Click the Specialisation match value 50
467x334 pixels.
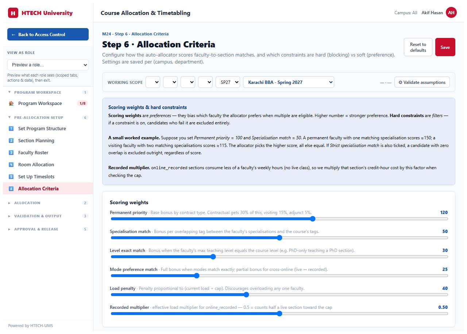(445, 231)
